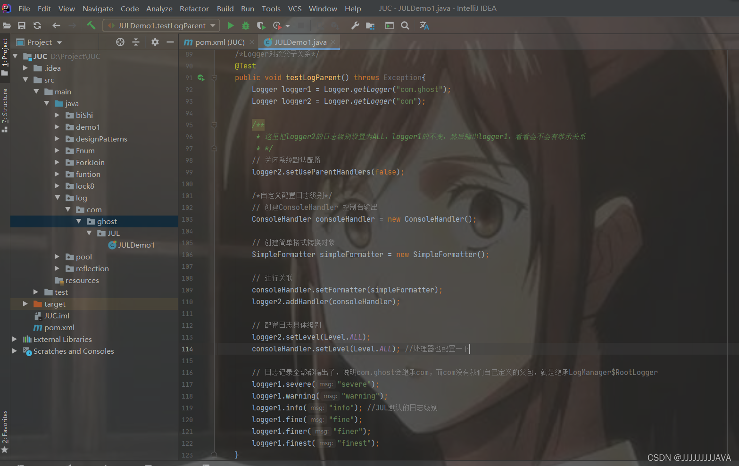Run with coverage shield icon

click(x=261, y=25)
